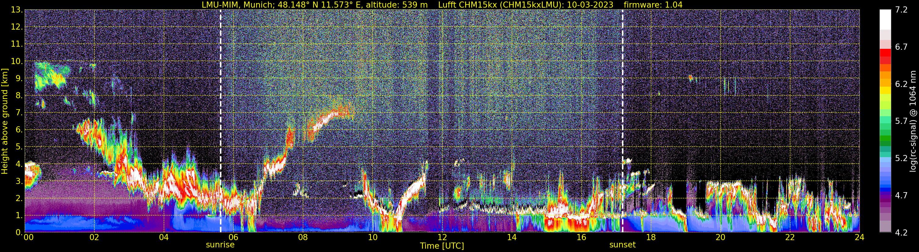The width and height of the screenshot is (919, 252).
Task: Click the x-axis tick label '22'
Action: coord(790,237)
